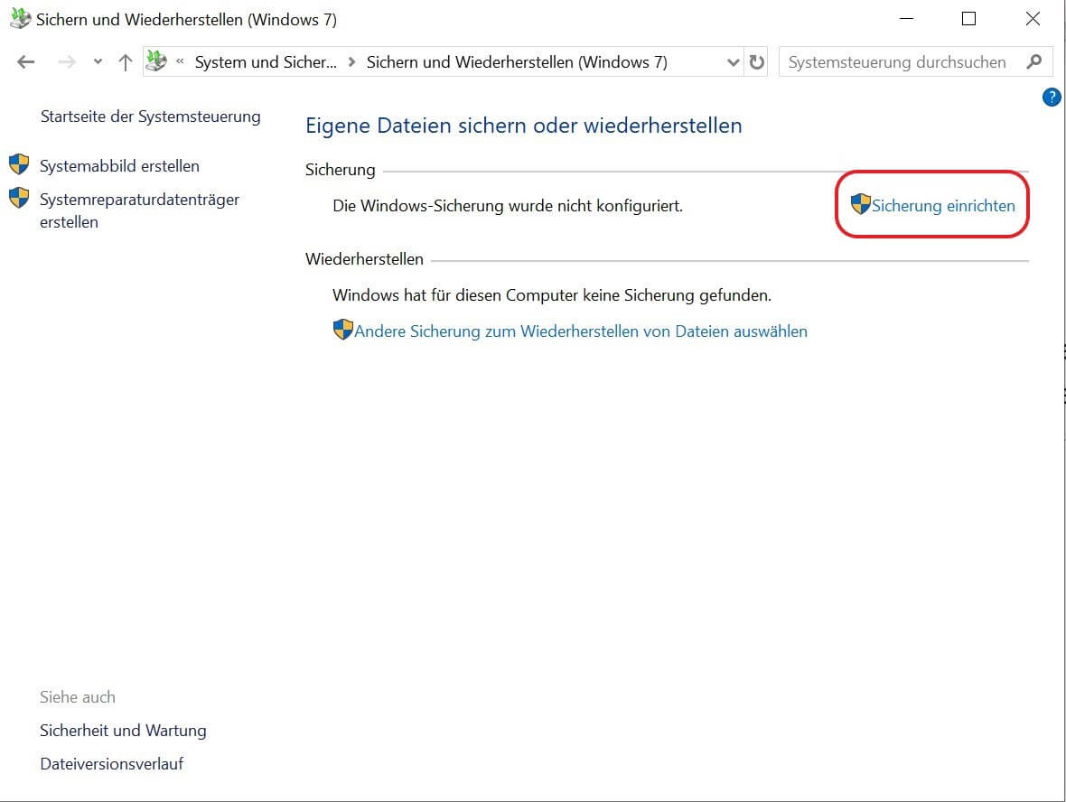Screen dimensions: 1066x802
Task: Click the double-chevron breadcrumb overflow
Action: point(180,61)
